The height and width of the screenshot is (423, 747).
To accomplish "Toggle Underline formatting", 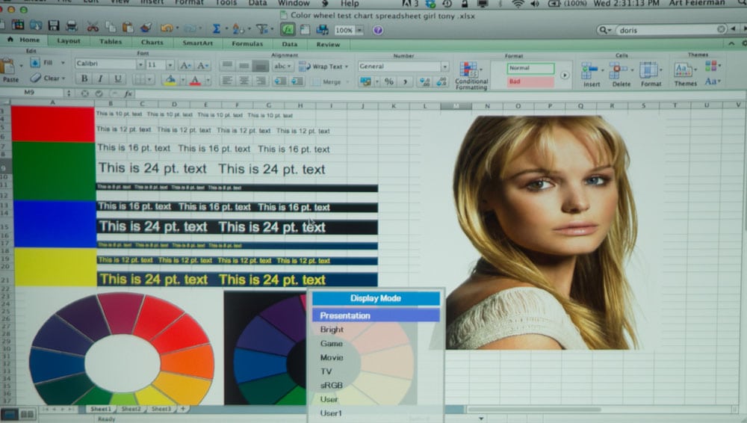I will click(118, 78).
